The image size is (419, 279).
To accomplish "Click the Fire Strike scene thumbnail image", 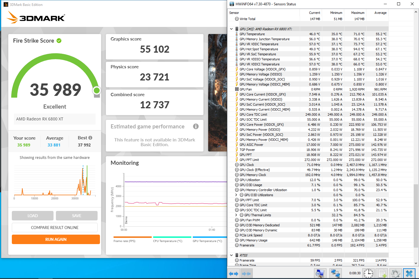I will click(217, 93).
